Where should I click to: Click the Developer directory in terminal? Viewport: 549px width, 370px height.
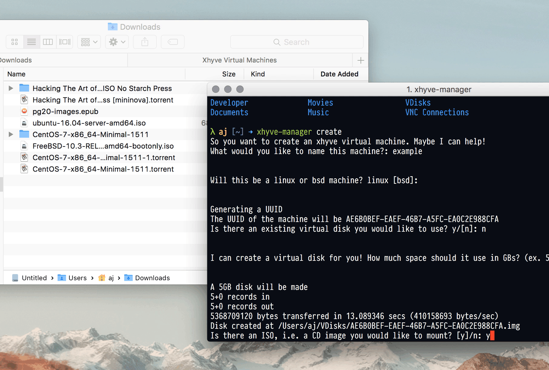click(229, 103)
